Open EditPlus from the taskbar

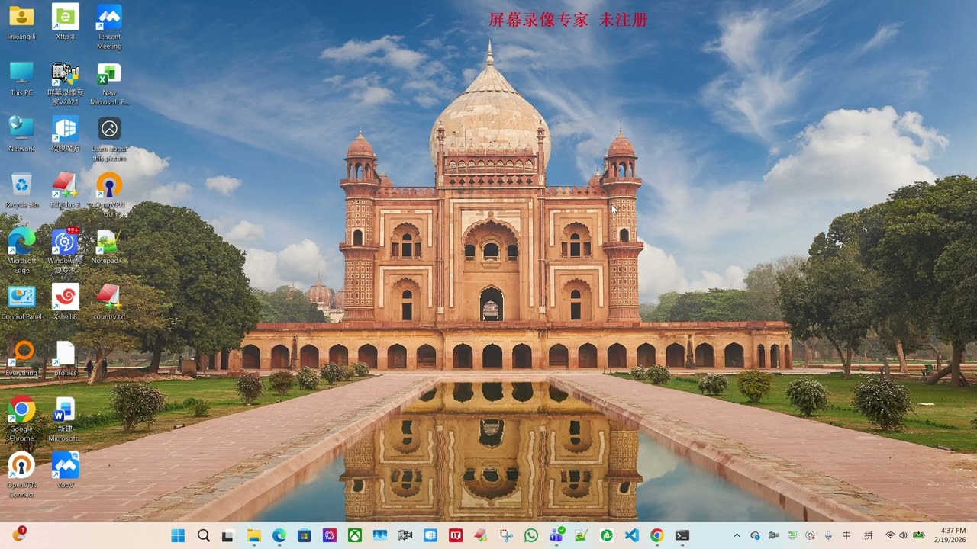(x=480, y=535)
